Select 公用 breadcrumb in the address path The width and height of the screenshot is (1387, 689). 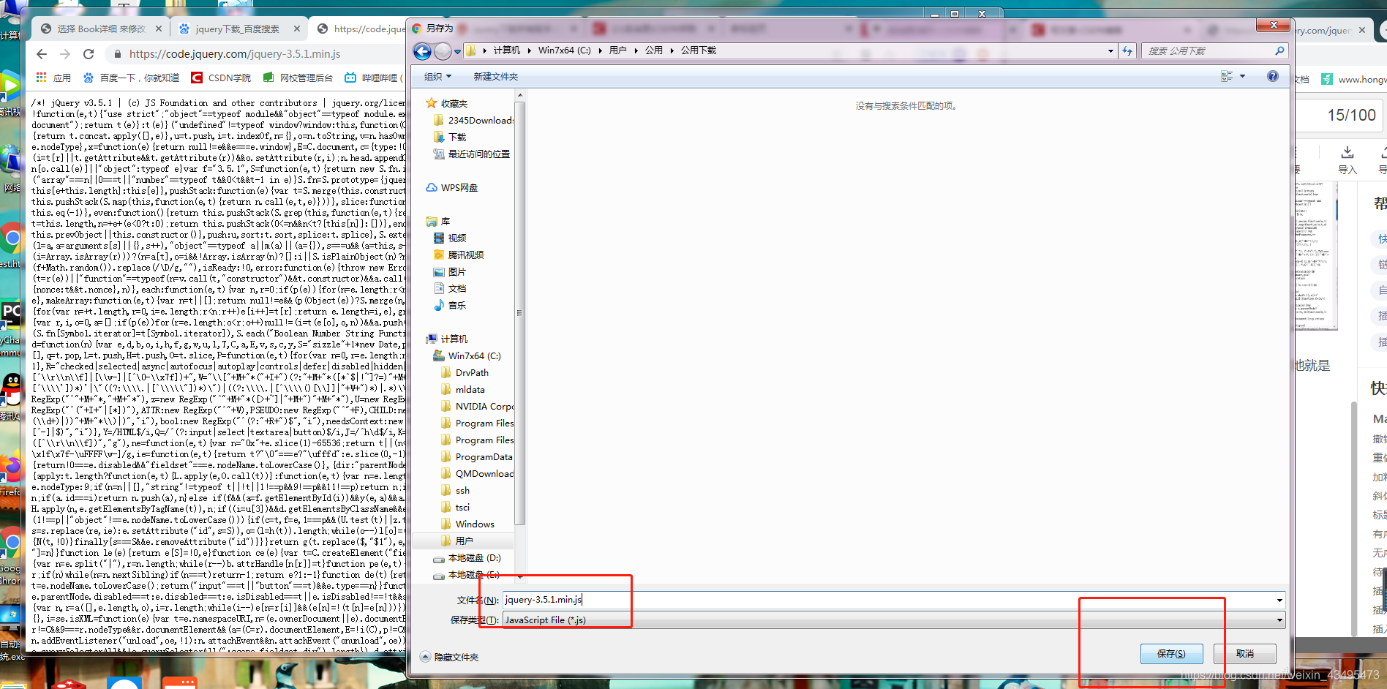[653, 50]
